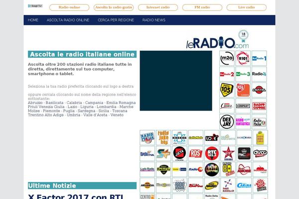Open the Radio Sportiva logo
This screenshot has height=199, width=299.
(147, 154)
